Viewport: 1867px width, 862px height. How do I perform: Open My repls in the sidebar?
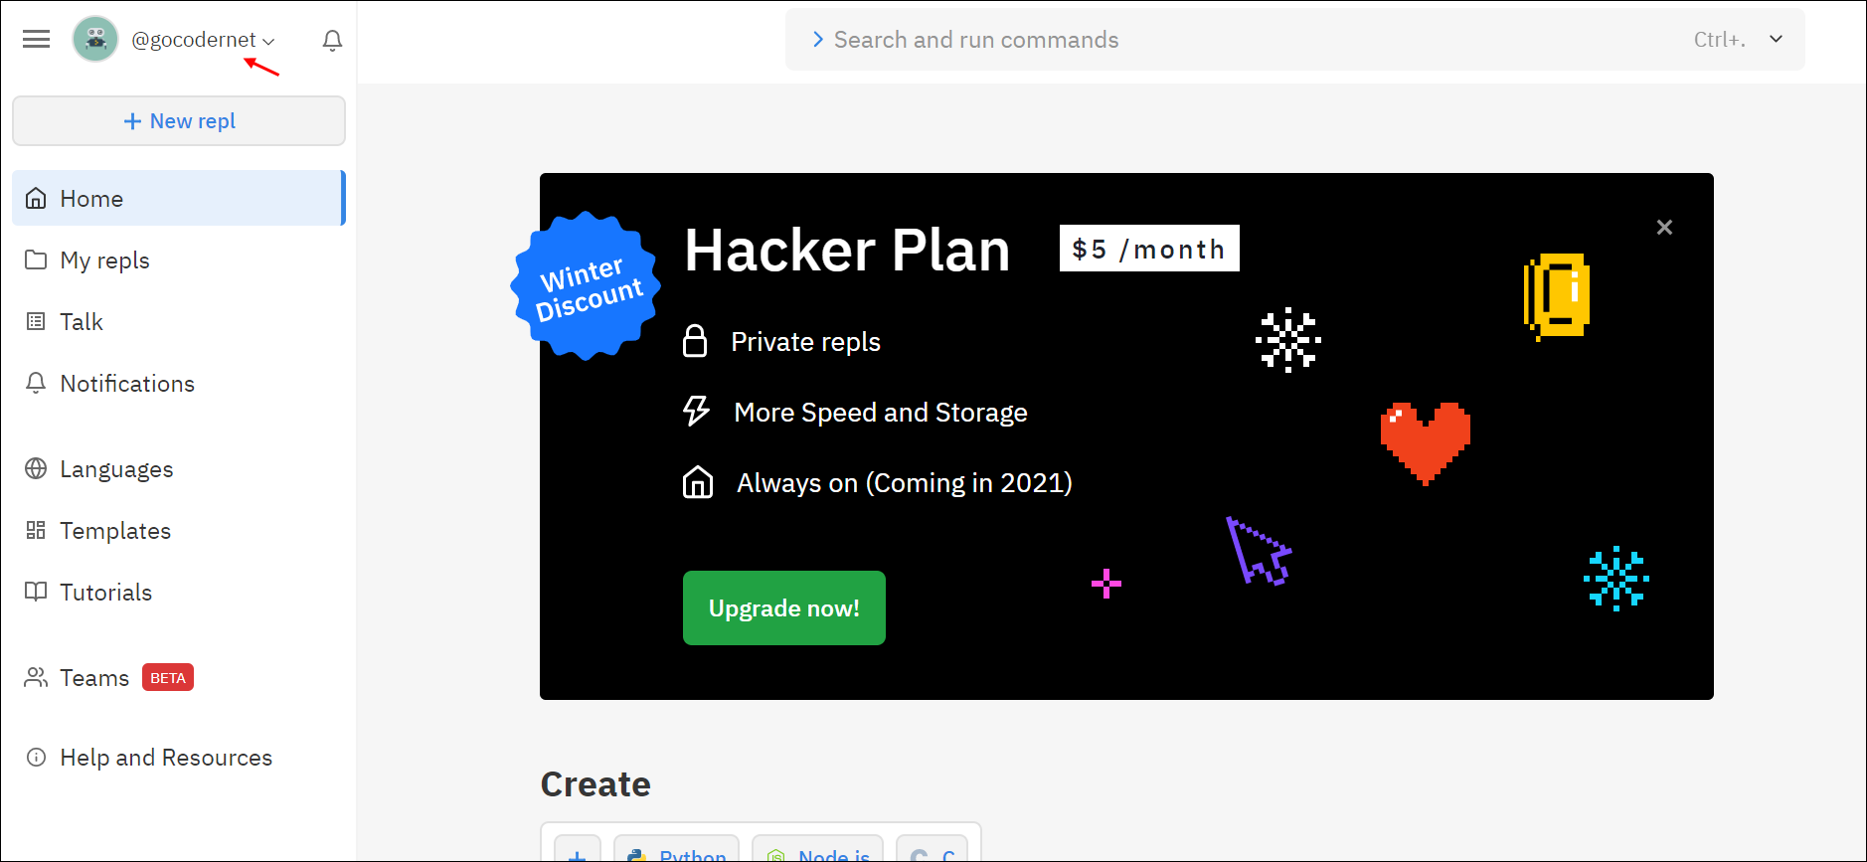tap(179, 259)
